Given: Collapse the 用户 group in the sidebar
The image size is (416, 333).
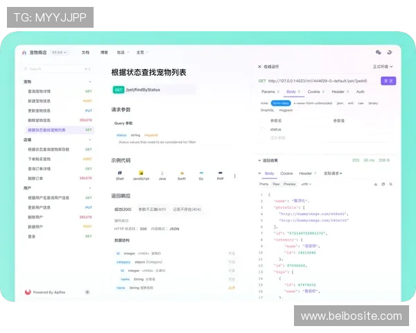Looking at the screenshot, I should [x=90, y=188].
